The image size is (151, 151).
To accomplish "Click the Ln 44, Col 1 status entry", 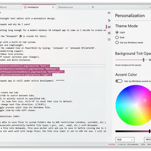I will [x=128, y=144].
